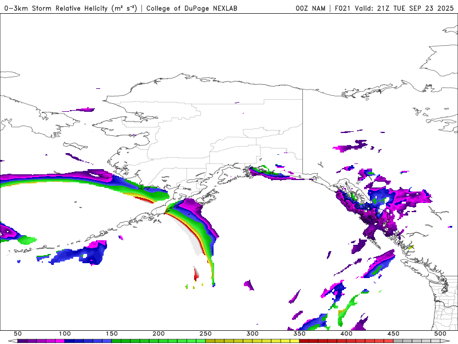Click the blue band of the color scale
Viewport: 458px width, 344px height.
[88, 341]
